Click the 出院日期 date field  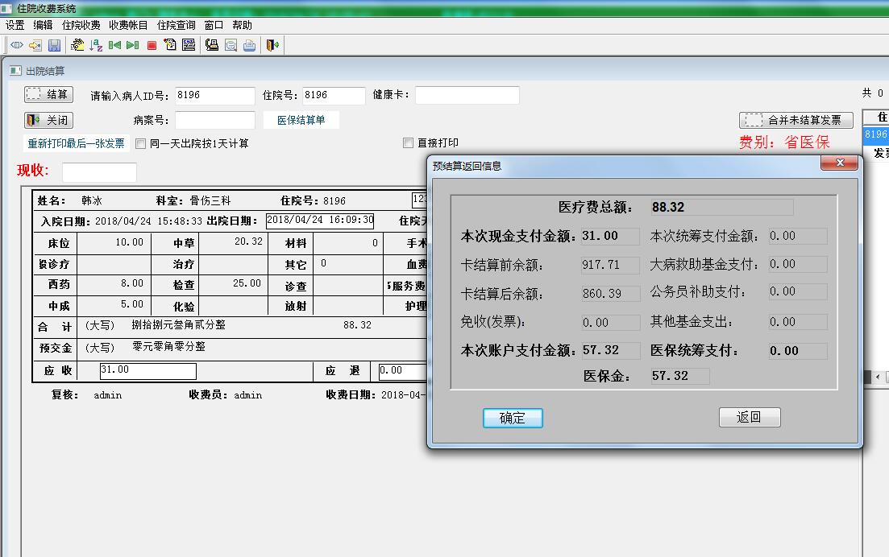(x=320, y=221)
